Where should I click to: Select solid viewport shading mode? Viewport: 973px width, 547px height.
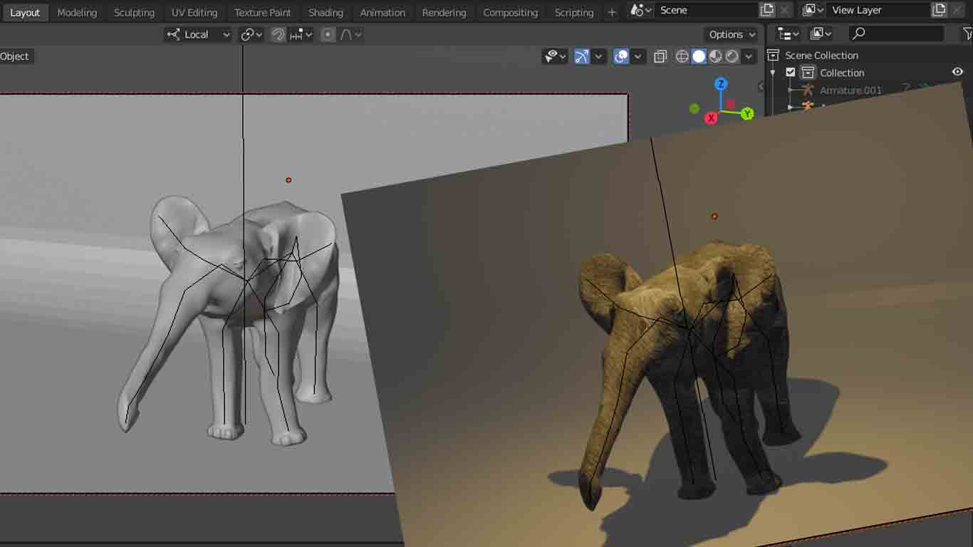699,56
